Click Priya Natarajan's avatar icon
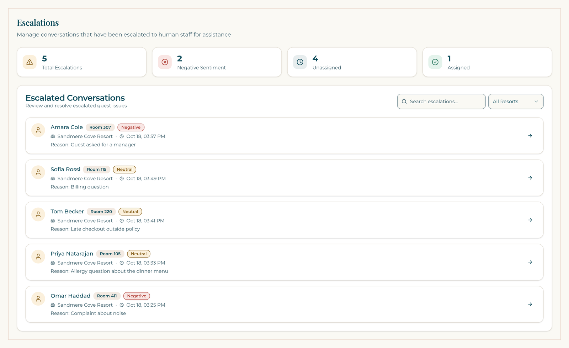This screenshot has width=569, height=348. (38, 256)
